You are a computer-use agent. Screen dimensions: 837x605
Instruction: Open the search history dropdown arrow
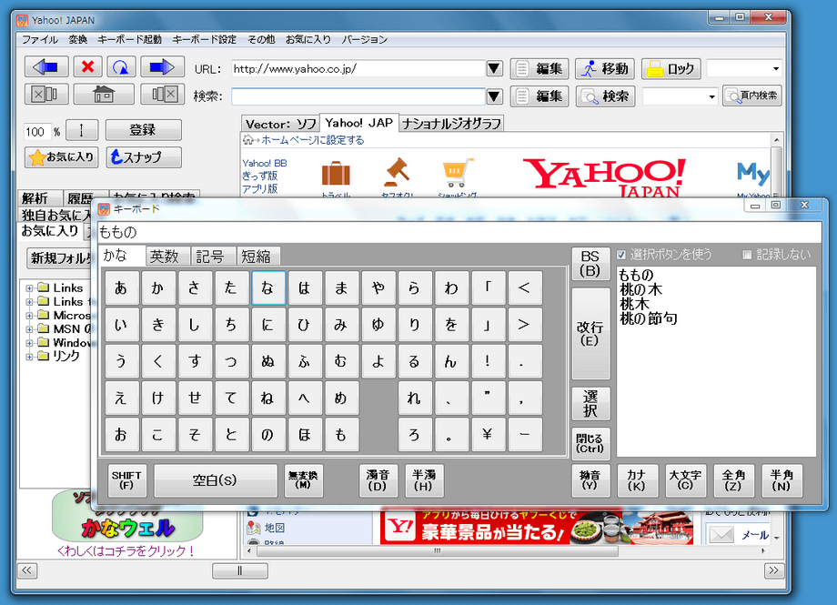(494, 96)
